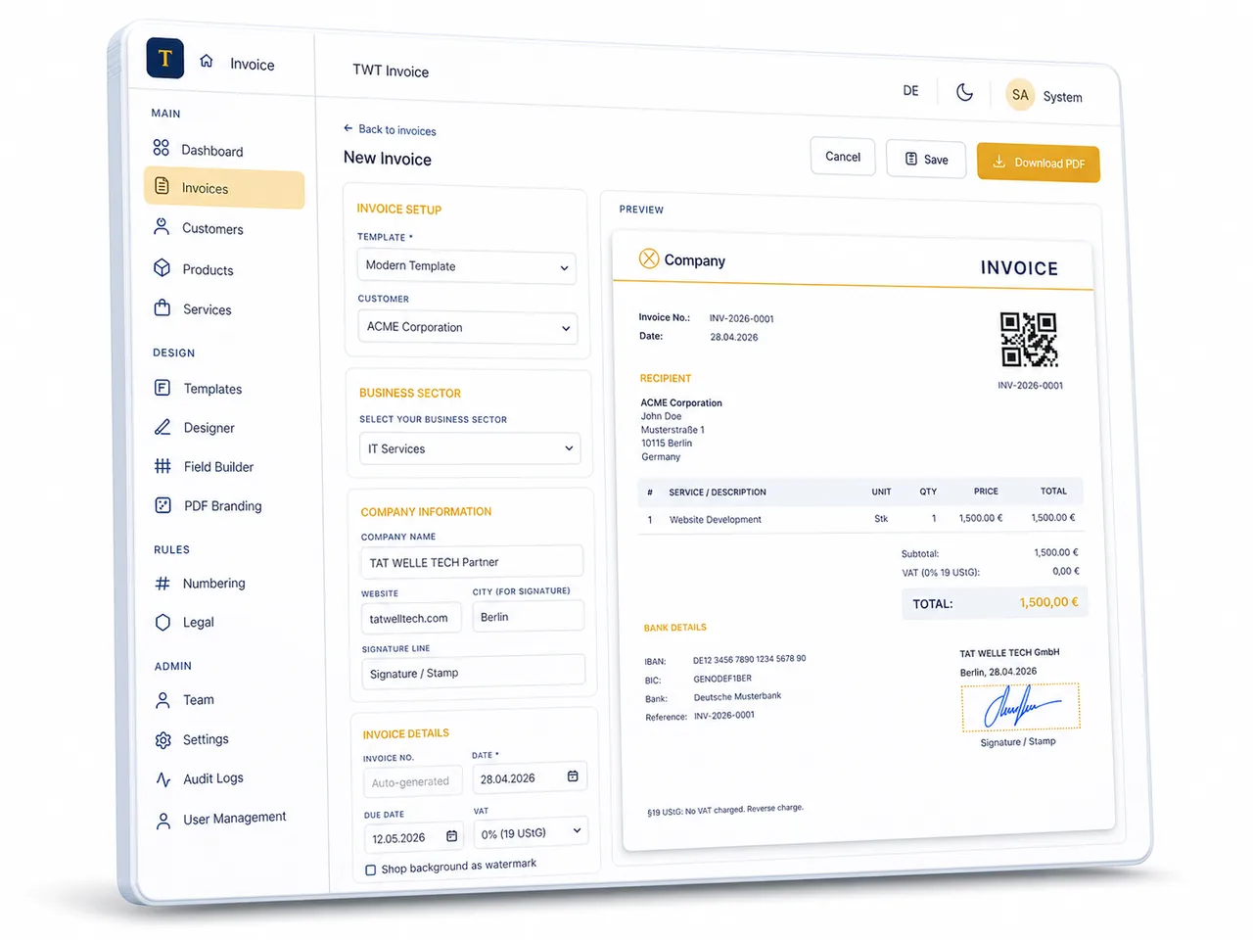Click the Field Builder hash icon

click(x=162, y=466)
